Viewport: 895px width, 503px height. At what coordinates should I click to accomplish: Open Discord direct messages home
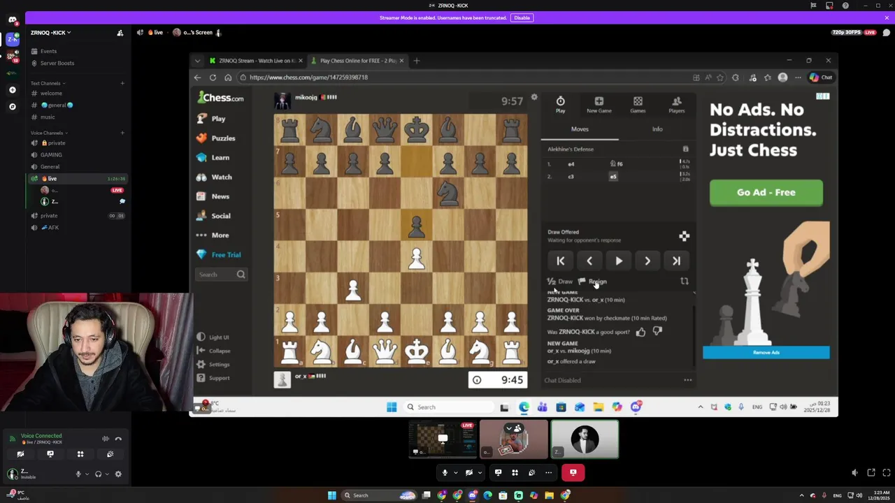click(12, 20)
